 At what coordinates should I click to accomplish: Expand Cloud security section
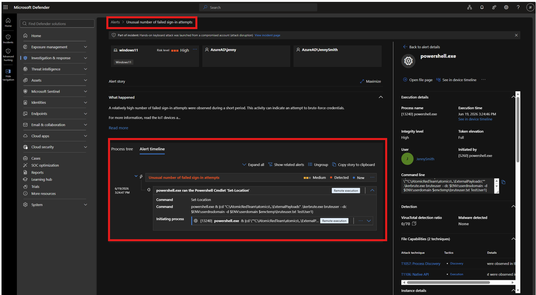pos(85,147)
